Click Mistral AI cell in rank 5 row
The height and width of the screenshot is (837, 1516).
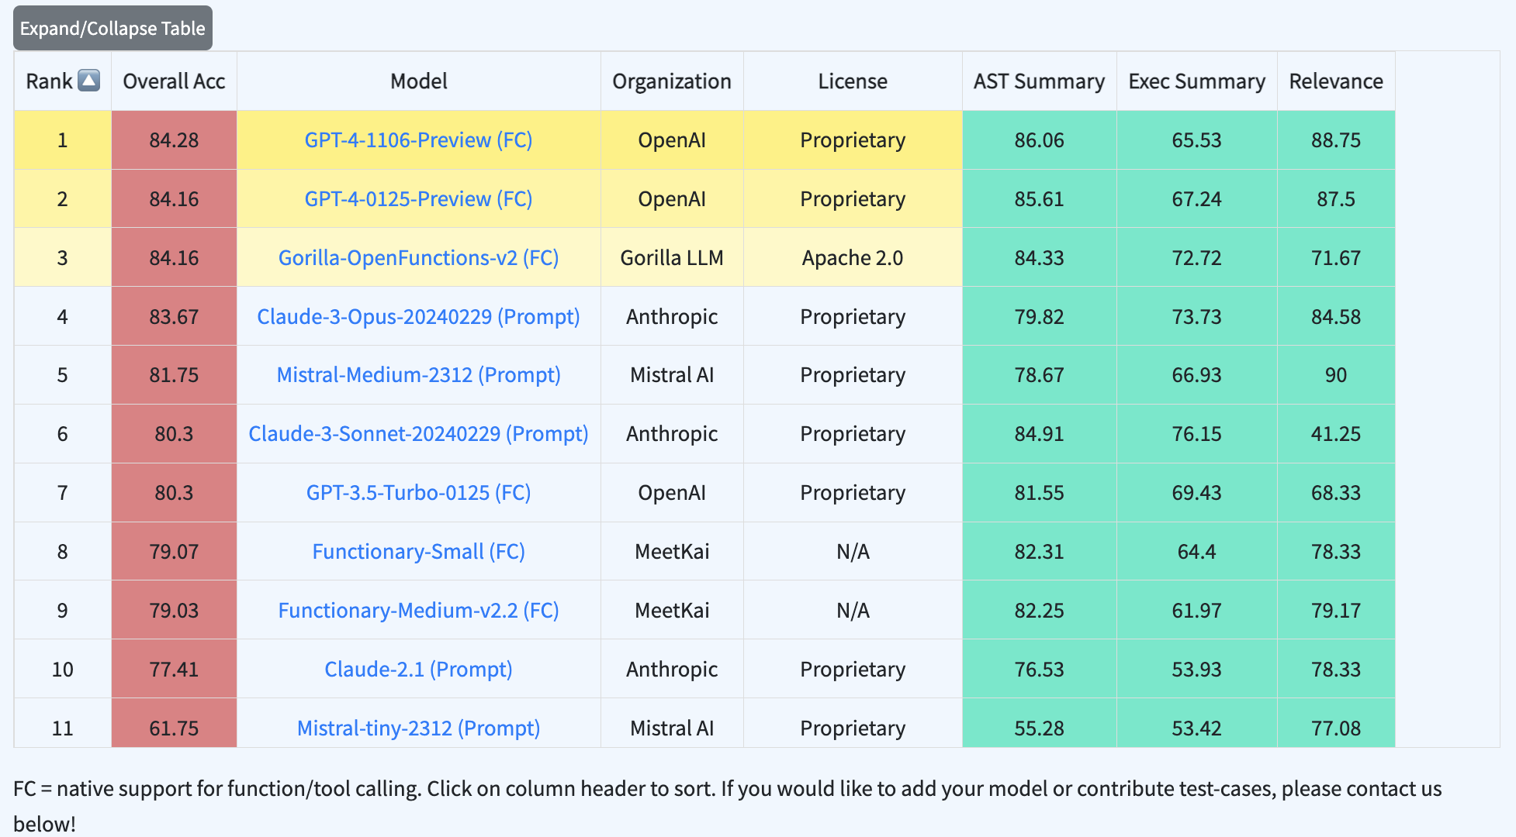[x=672, y=375]
